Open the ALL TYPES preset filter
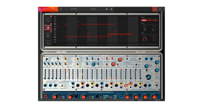This screenshot has height=108, width=203. [x=74, y=9]
